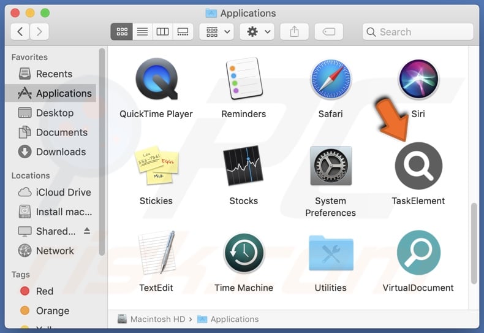
Task: Click the sidebar scrollbar
Action: tap(102, 151)
